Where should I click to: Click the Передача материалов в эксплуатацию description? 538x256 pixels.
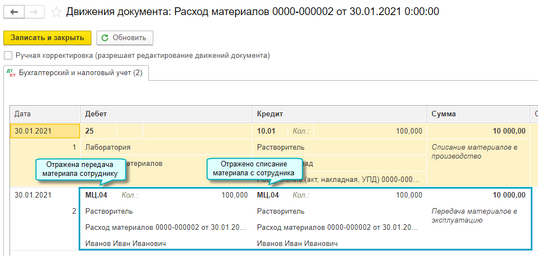pyautogui.click(x=475, y=215)
